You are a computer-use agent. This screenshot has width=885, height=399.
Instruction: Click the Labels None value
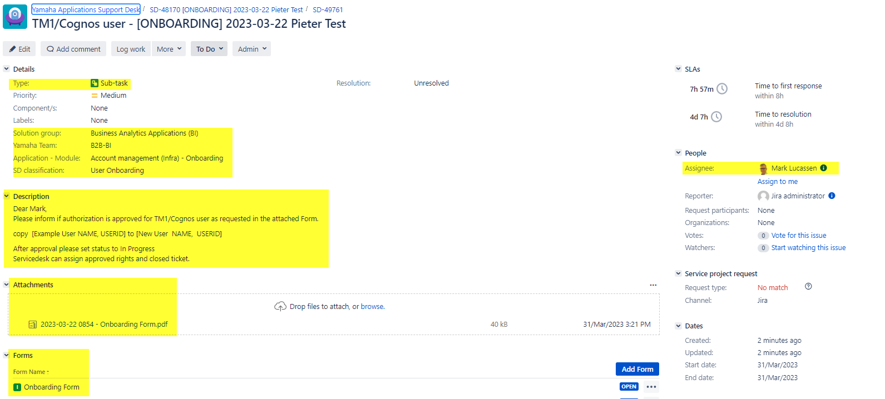pos(100,121)
